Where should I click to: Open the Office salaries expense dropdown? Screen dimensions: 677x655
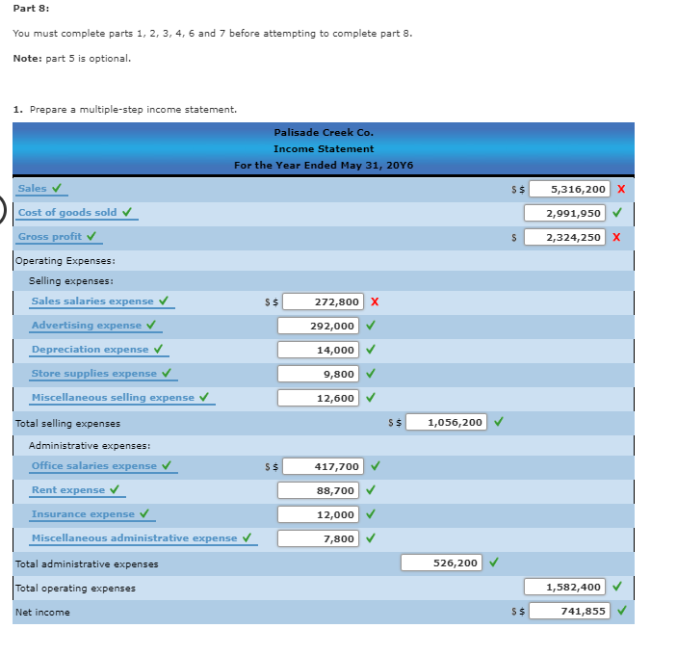(x=103, y=466)
